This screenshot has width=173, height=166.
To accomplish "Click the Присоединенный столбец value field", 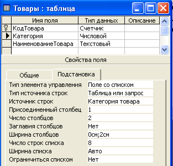I will click(x=120, y=110).
